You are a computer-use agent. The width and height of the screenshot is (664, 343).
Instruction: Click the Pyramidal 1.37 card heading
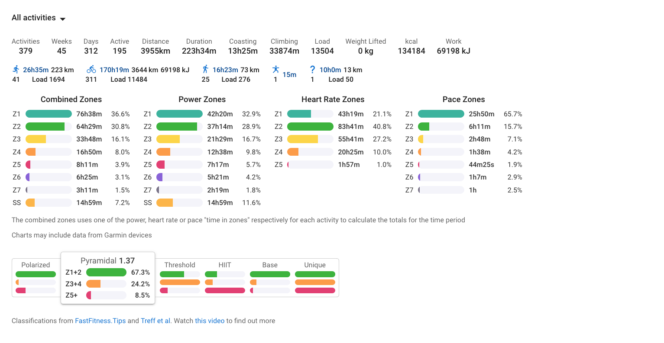[107, 260]
